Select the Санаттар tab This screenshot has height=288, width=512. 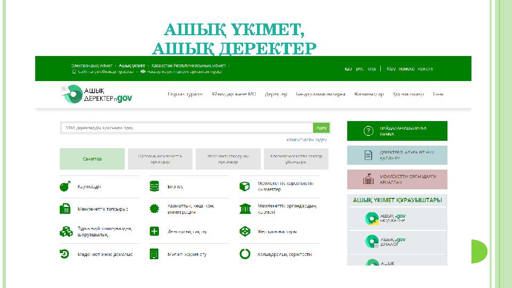(x=92, y=159)
